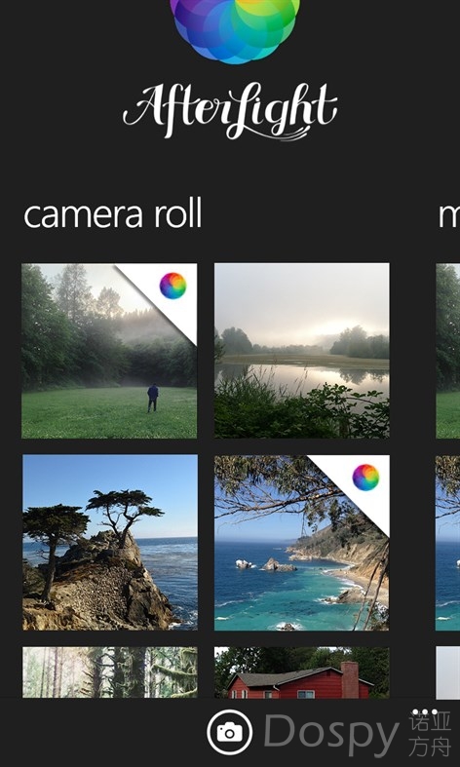The height and width of the screenshot is (767, 460).
Task: Click the AfterLight color badge on the coastal cove photo
Action: tap(365, 478)
